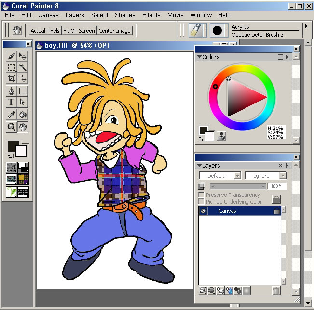Open the Effects menu
Screen dimensions: 314x310
(151, 15)
